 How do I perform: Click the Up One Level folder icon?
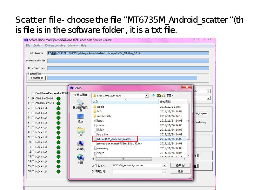(x=159, y=95)
